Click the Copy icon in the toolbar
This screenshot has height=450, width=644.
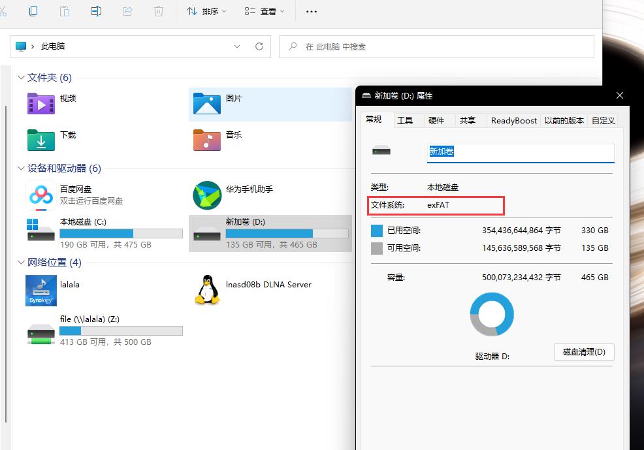click(x=33, y=11)
